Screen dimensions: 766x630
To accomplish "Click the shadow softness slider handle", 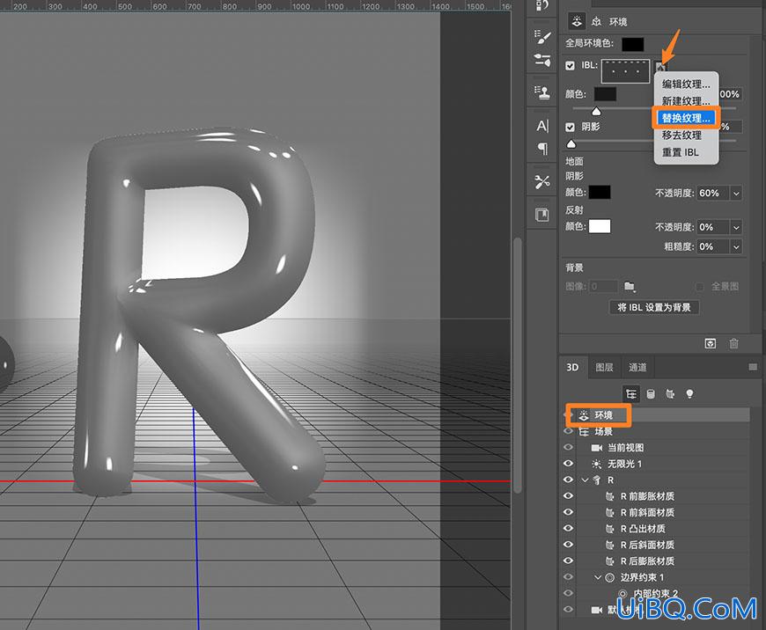I will (571, 143).
